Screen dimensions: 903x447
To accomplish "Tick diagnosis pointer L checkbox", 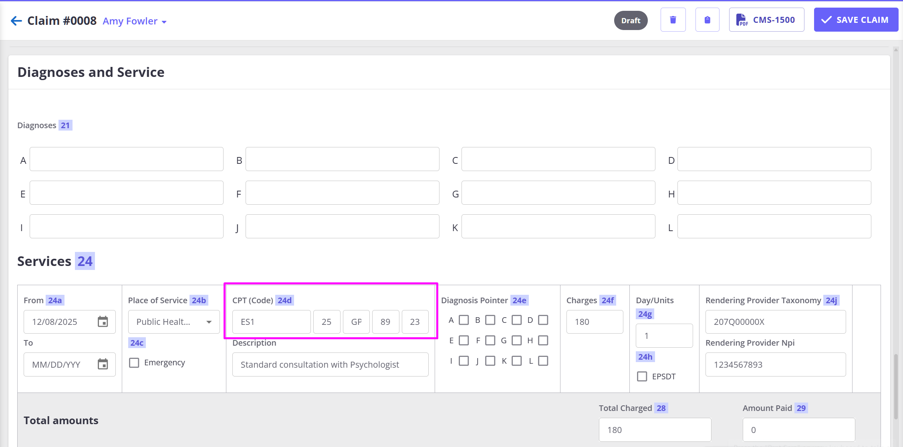I will coord(543,361).
